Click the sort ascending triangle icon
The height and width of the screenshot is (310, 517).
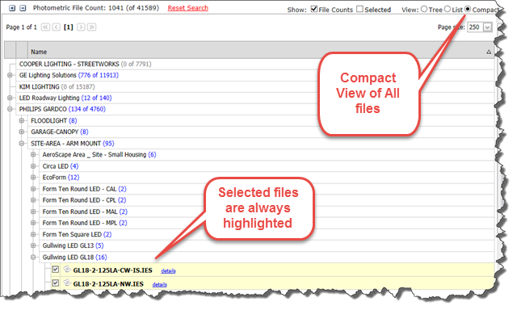489,52
